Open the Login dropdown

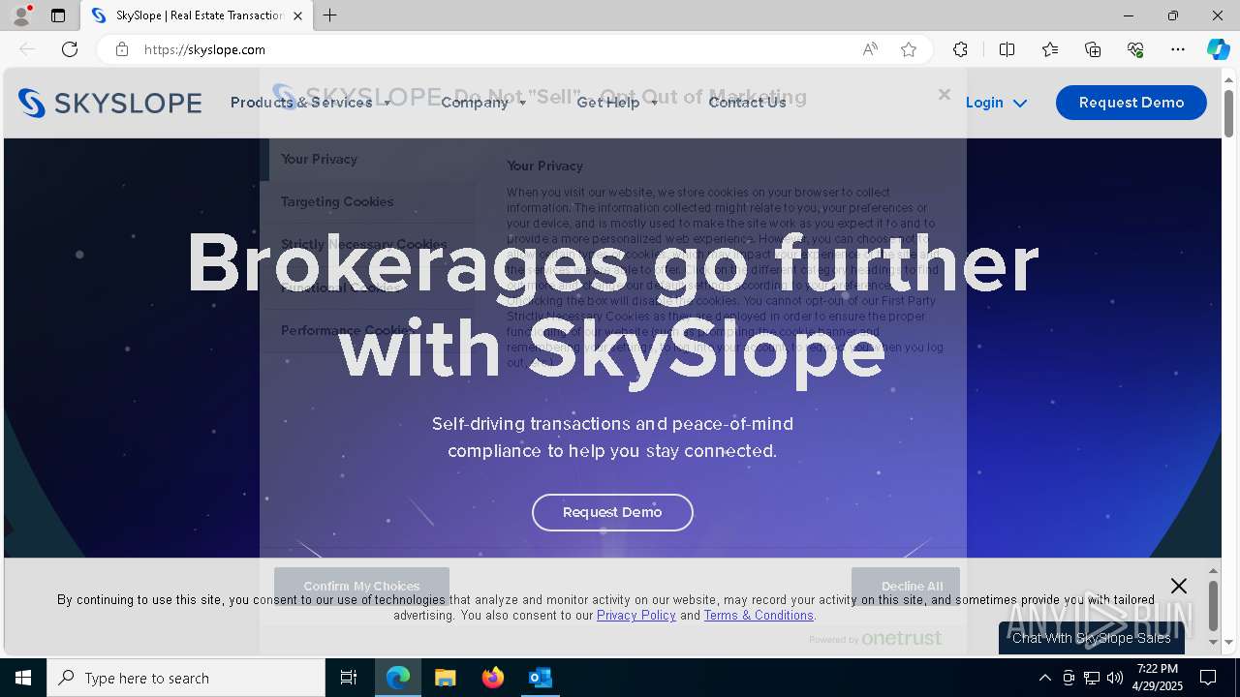pyautogui.click(x=996, y=103)
